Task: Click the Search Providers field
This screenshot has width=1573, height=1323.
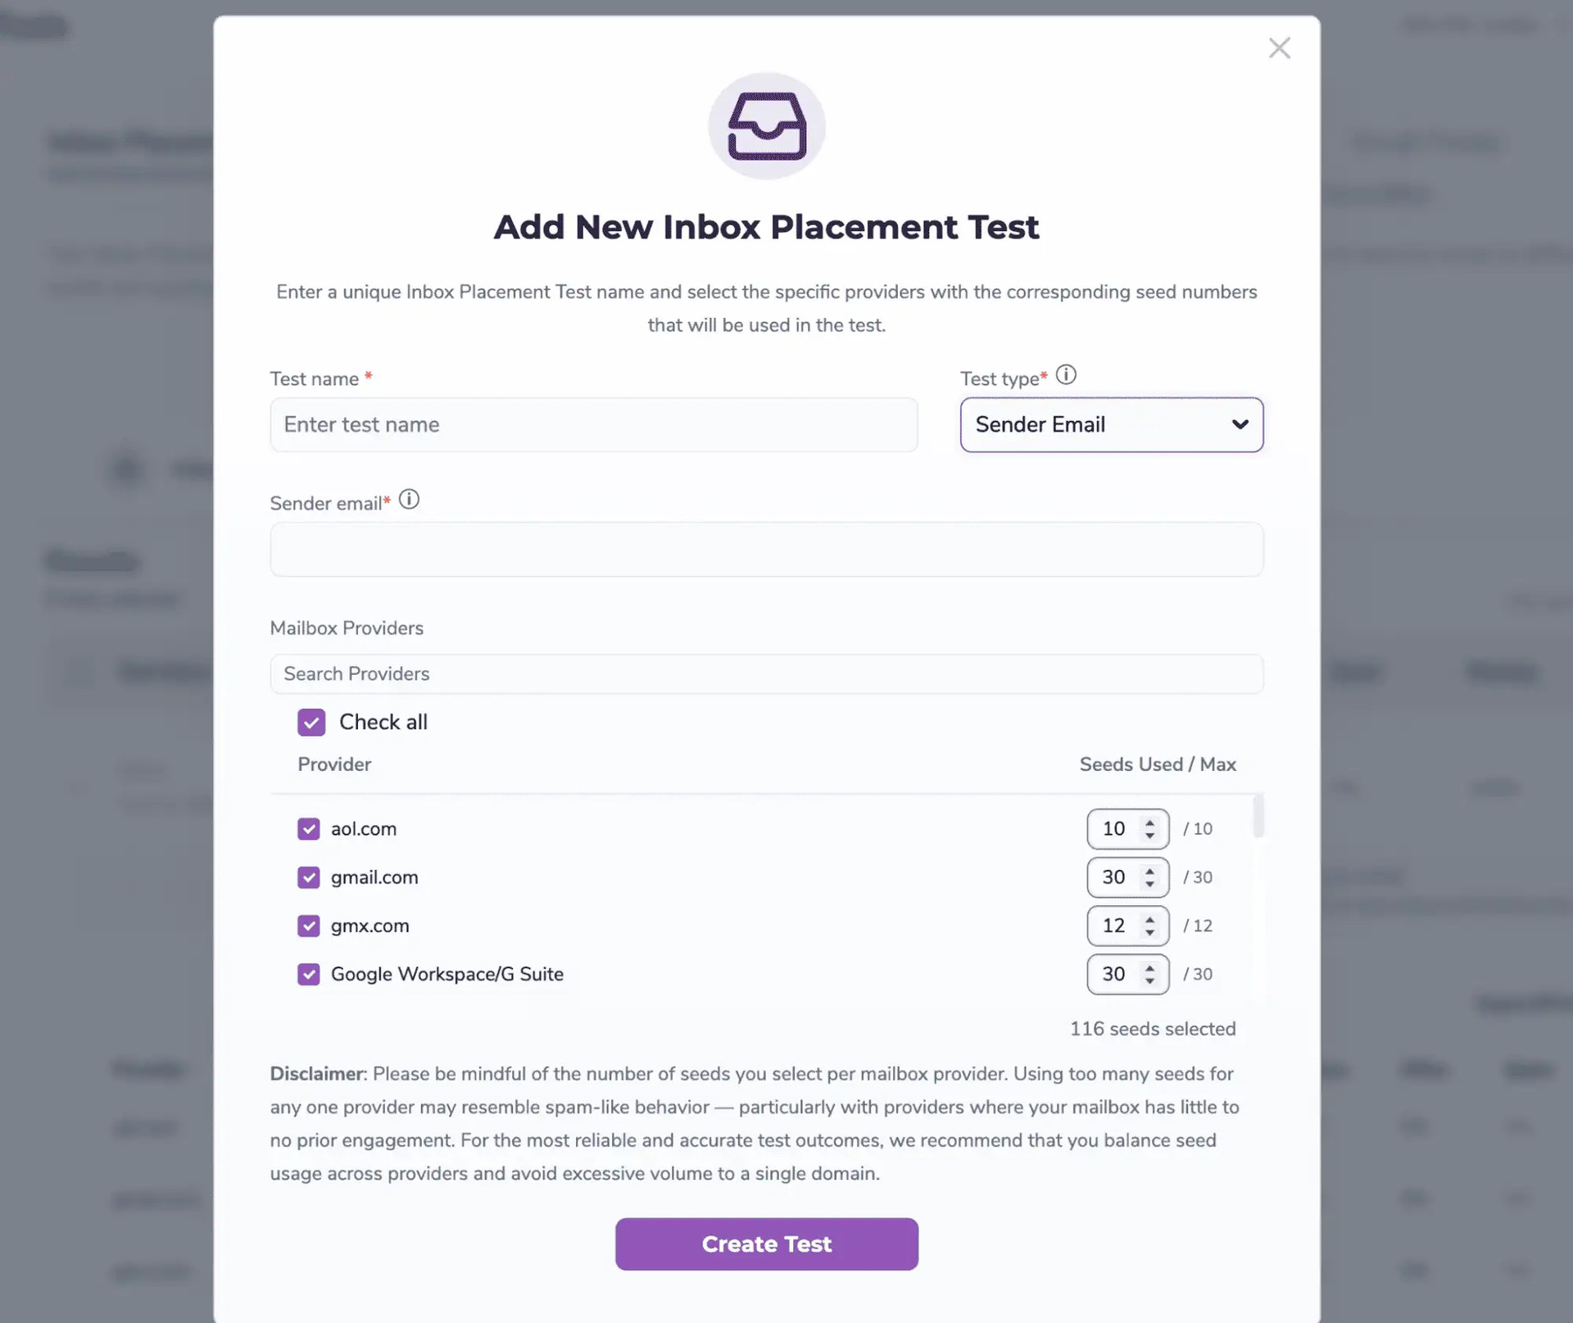Action: pyautogui.click(x=767, y=673)
